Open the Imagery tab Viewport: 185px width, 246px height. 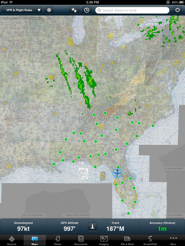(104, 240)
